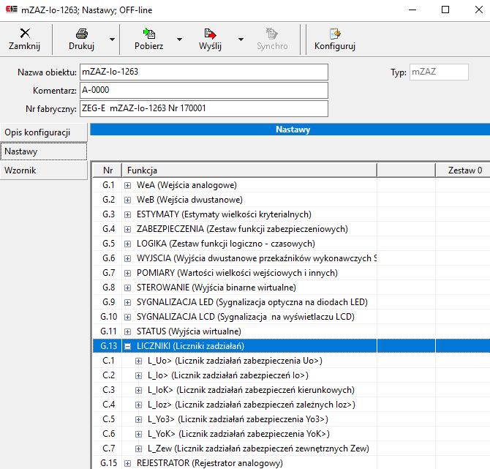Image resolution: width=490 pixels, height=469 pixels.
Task: Click the Nazwa obiektu input field
Action: coord(204,72)
